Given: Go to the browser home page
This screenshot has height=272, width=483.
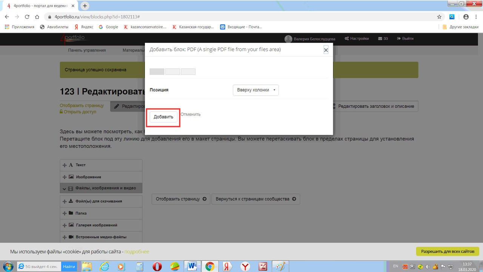Looking at the screenshot, I should (x=37, y=17).
